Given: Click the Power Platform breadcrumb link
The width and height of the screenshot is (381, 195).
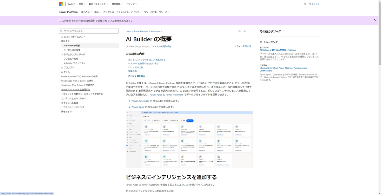Looking at the screenshot, I should (x=141, y=31).
